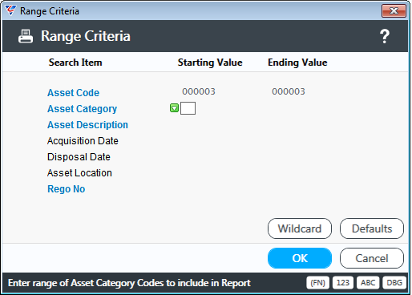Screen dimensions: 412x295
Task: Open help via the question mark icon
Action: click(x=385, y=36)
